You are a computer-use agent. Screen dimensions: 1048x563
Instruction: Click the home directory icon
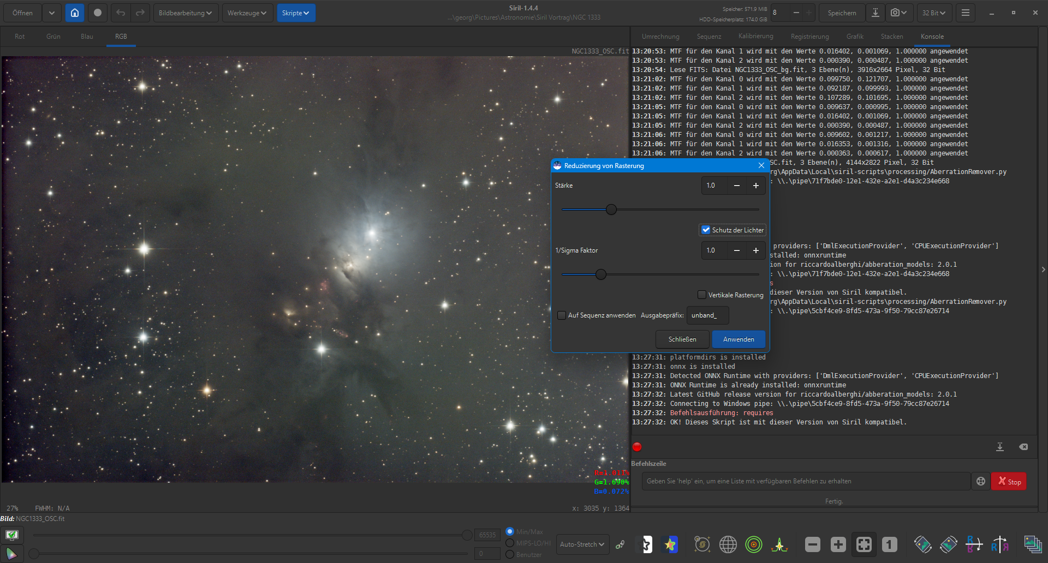pos(75,13)
